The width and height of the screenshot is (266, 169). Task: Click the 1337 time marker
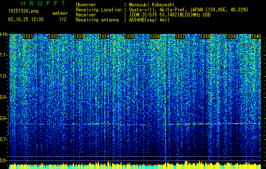180,36
